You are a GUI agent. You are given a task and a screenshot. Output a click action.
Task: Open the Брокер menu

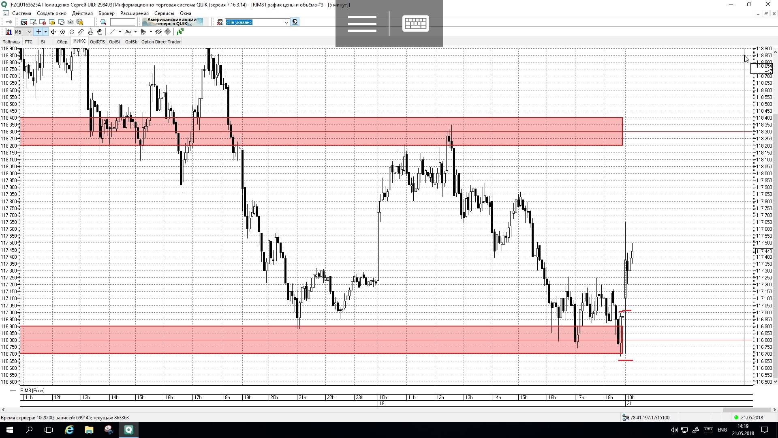(106, 13)
